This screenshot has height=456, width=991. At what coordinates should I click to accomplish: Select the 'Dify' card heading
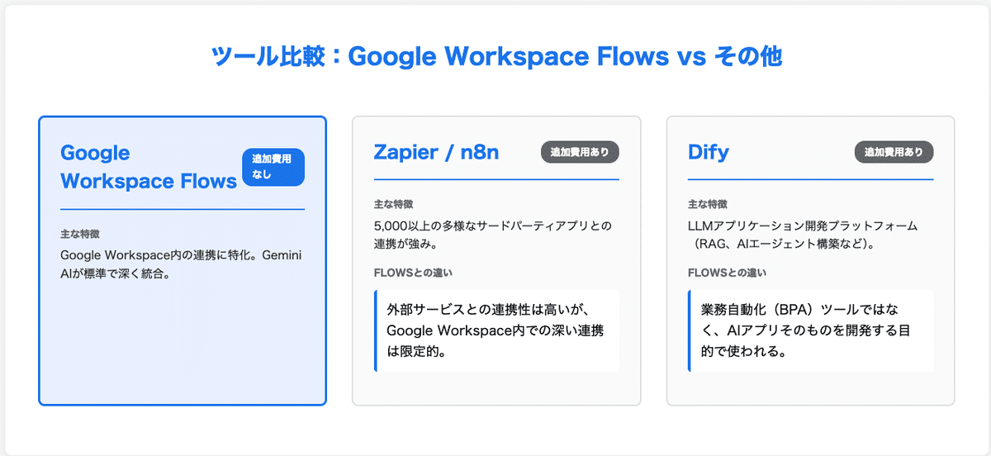[709, 153]
